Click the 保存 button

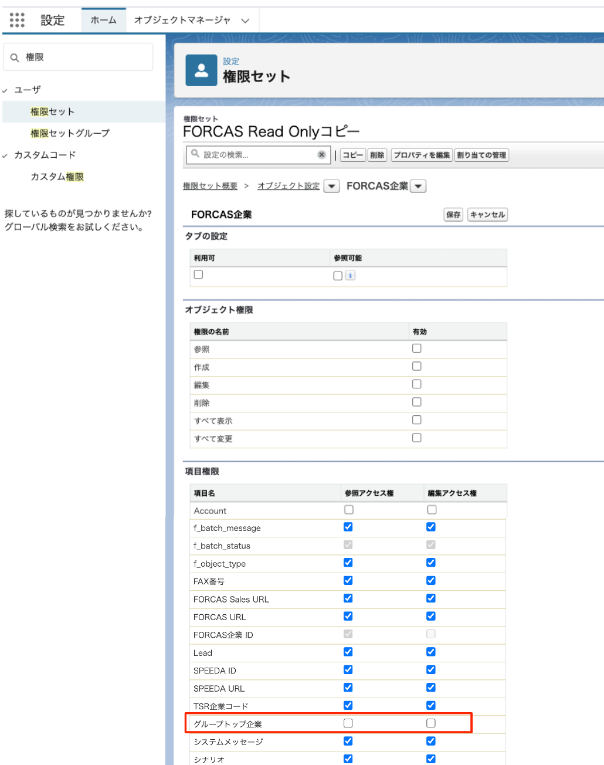coord(453,215)
